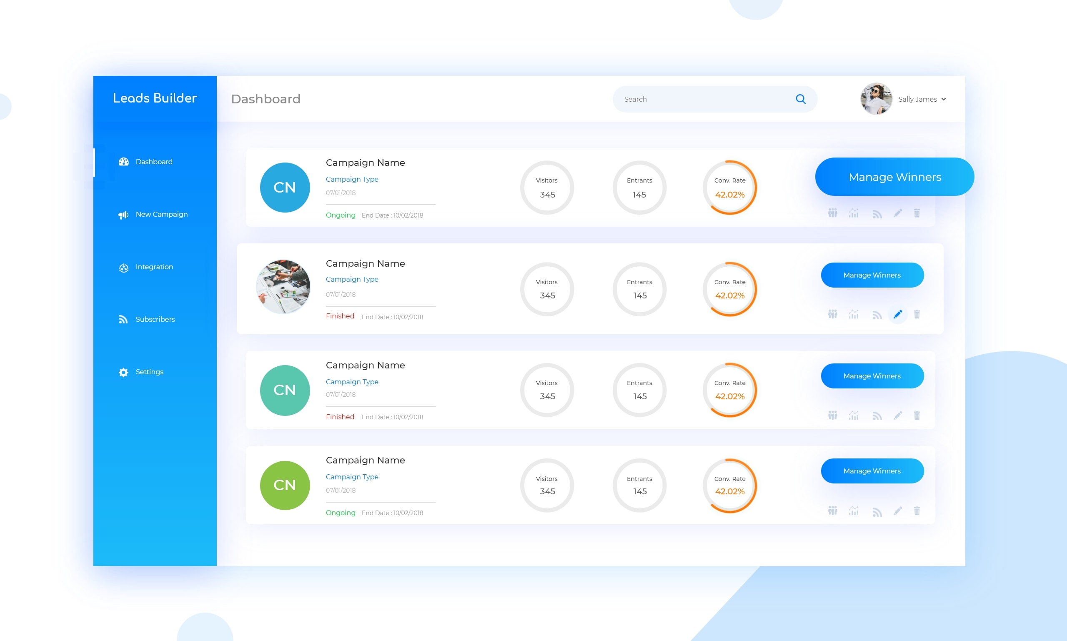
Task: Click Manage Winners button for fourth campaign
Action: pyautogui.click(x=871, y=470)
